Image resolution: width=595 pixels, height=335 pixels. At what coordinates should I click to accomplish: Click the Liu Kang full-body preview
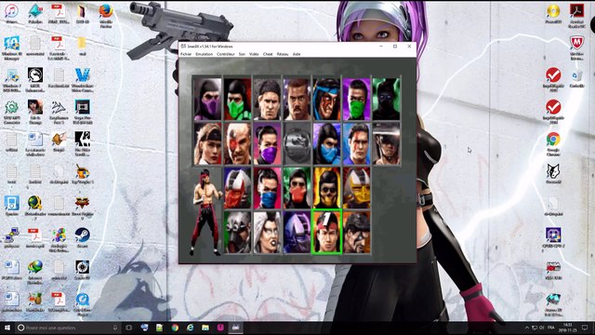point(205,213)
